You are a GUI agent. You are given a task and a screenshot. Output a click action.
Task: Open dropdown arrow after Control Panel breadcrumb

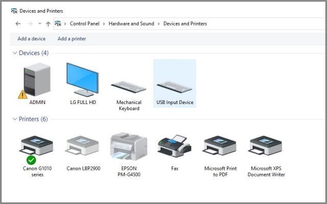[104, 24]
